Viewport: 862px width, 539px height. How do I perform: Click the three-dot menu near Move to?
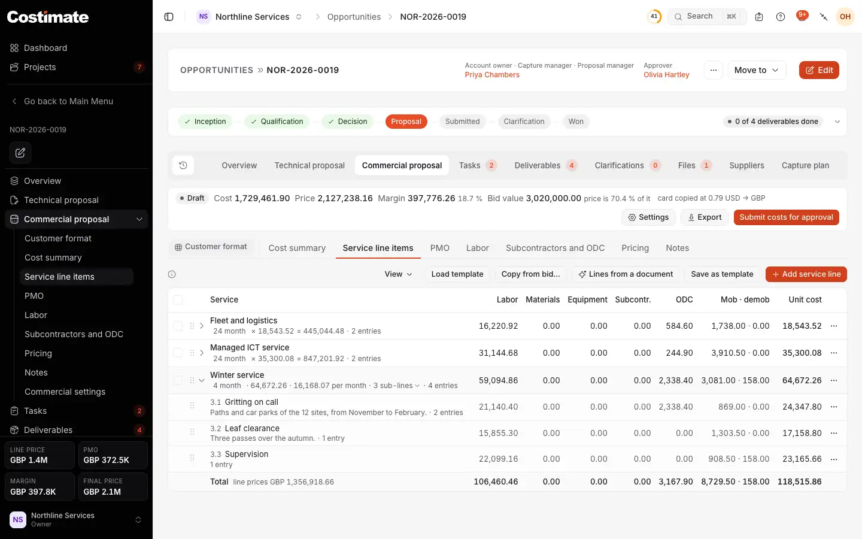[x=713, y=70]
